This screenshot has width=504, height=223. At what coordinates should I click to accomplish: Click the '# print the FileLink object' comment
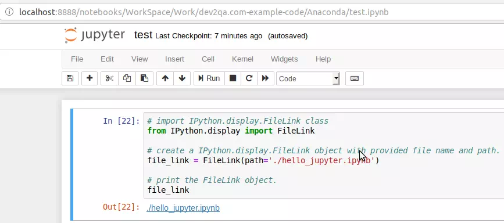click(212, 180)
